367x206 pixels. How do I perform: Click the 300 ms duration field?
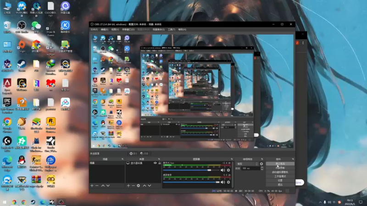250,168
